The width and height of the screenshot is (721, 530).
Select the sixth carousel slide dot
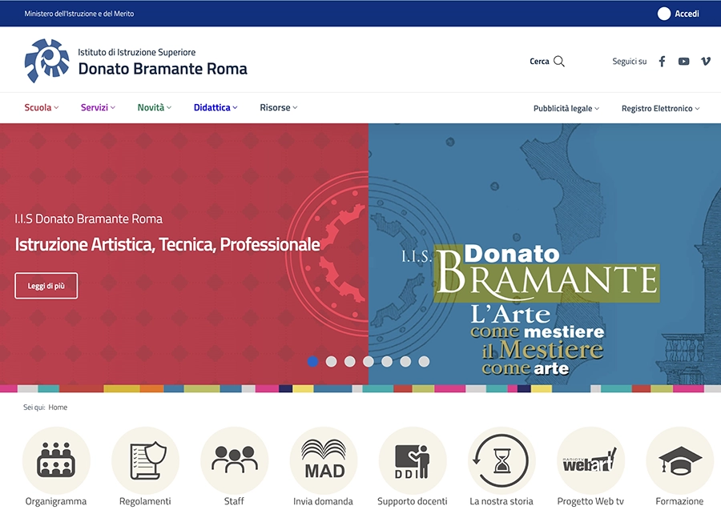click(x=405, y=362)
